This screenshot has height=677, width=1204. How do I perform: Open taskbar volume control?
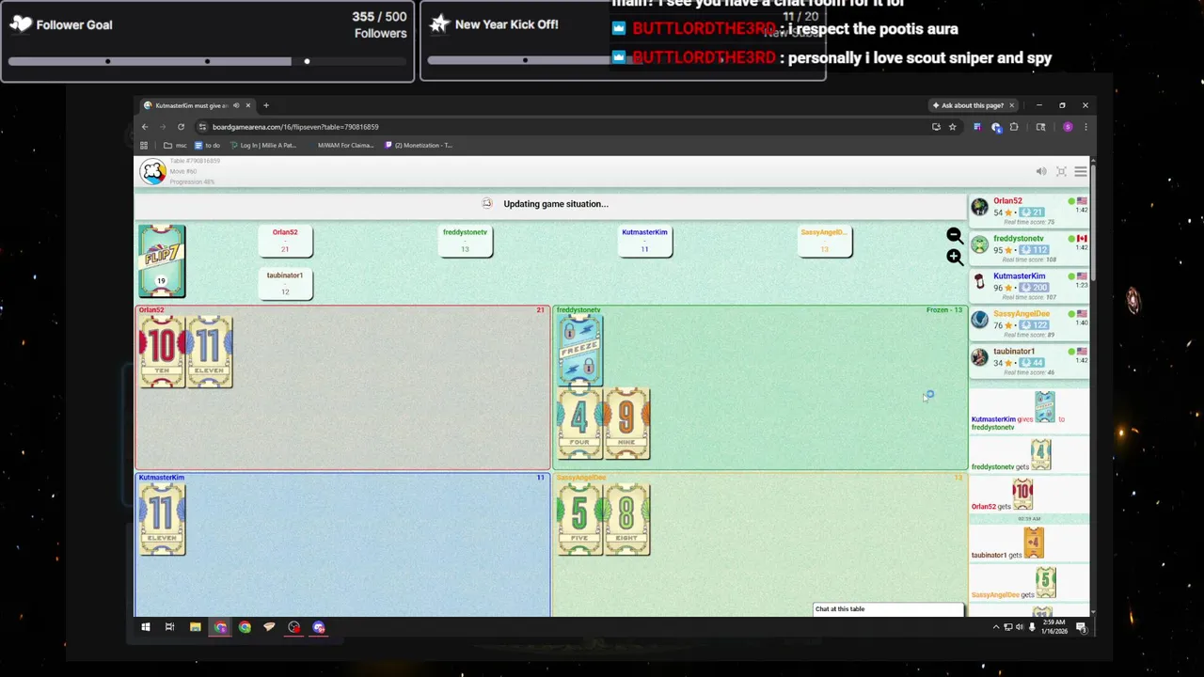coord(1020,627)
